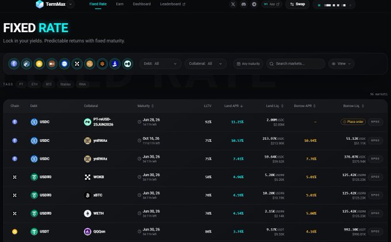This screenshot has height=242, width=391.
Task: Open the V1 App link
Action: 272,4
